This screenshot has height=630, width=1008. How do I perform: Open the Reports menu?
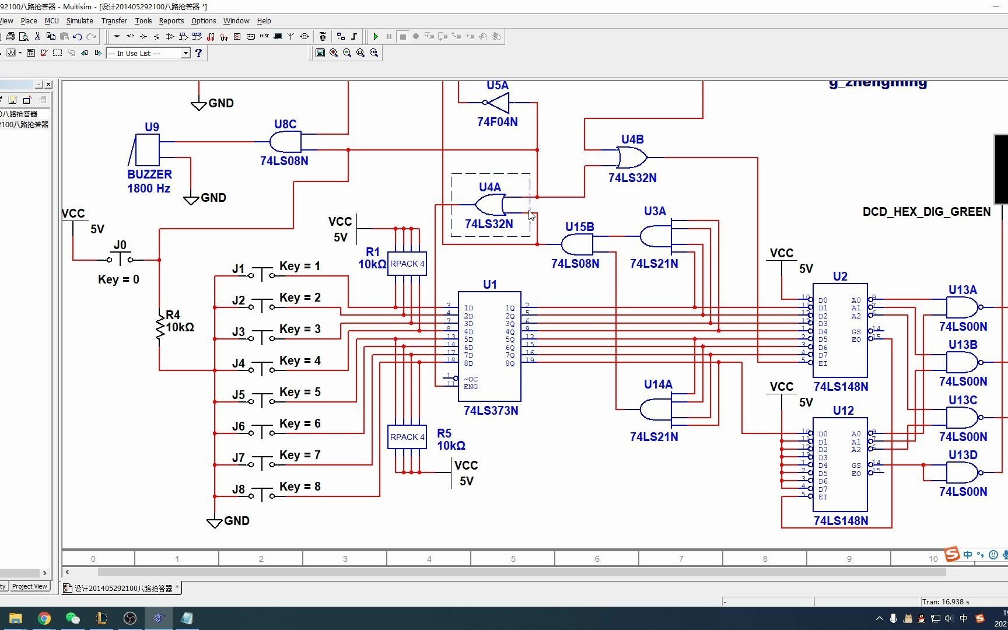[171, 20]
